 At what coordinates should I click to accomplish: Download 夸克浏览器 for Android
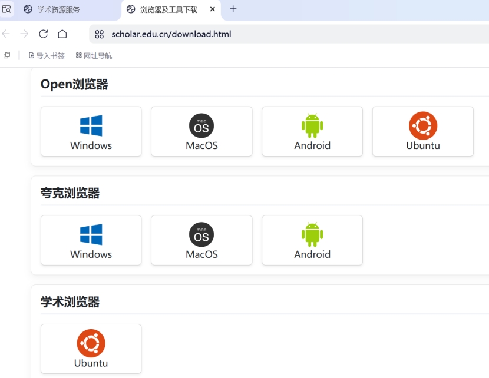click(x=312, y=240)
